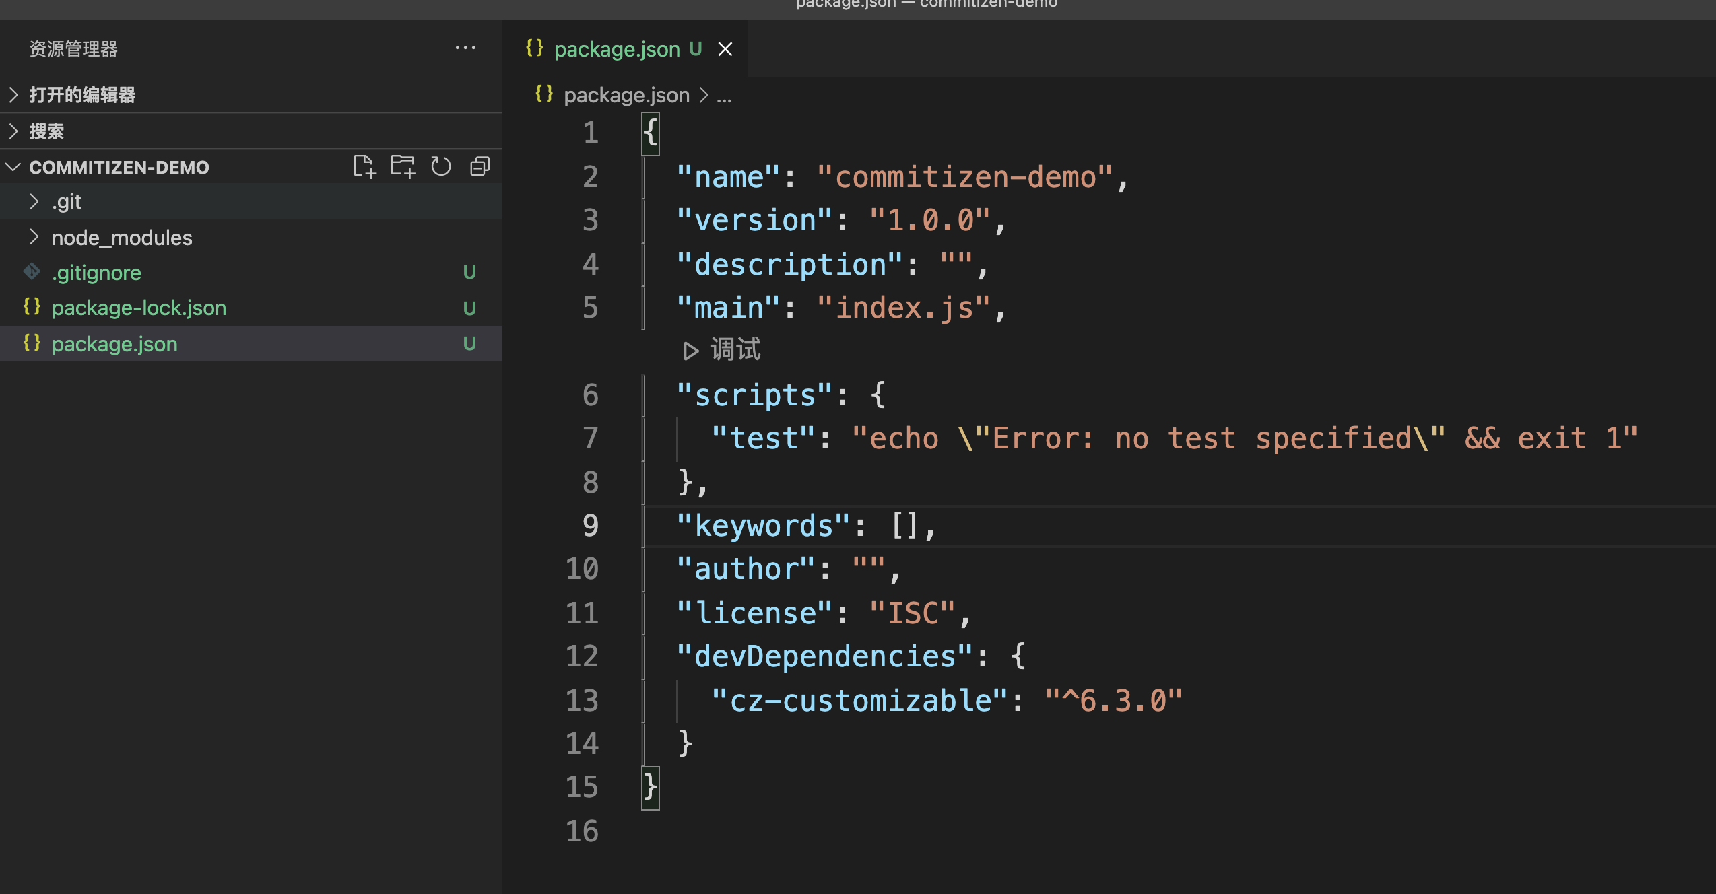
Task: Click the "test" key on line 7
Action: pyautogui.click(x=763, y=438)
